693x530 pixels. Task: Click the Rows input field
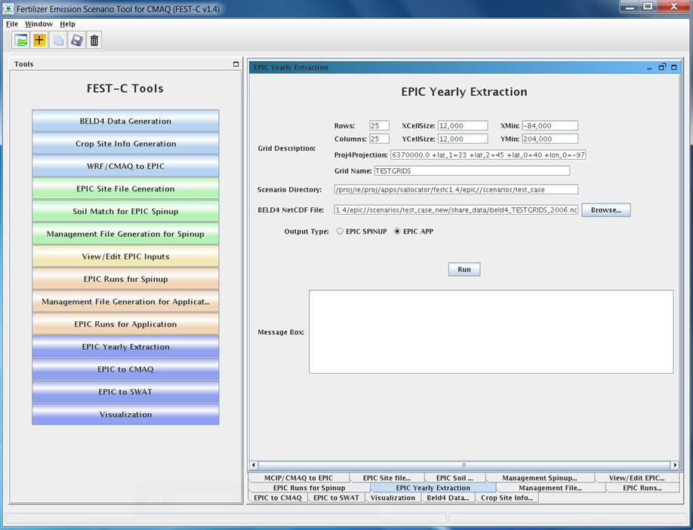point(379,126)
